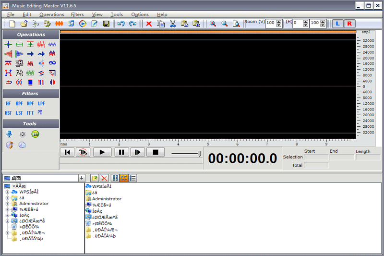The image size is (384, 256).
Task: Select the PE filter
Action: pos(40,112)
